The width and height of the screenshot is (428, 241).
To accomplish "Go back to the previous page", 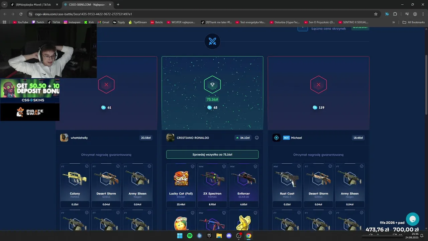I will (x=5, y=14).
